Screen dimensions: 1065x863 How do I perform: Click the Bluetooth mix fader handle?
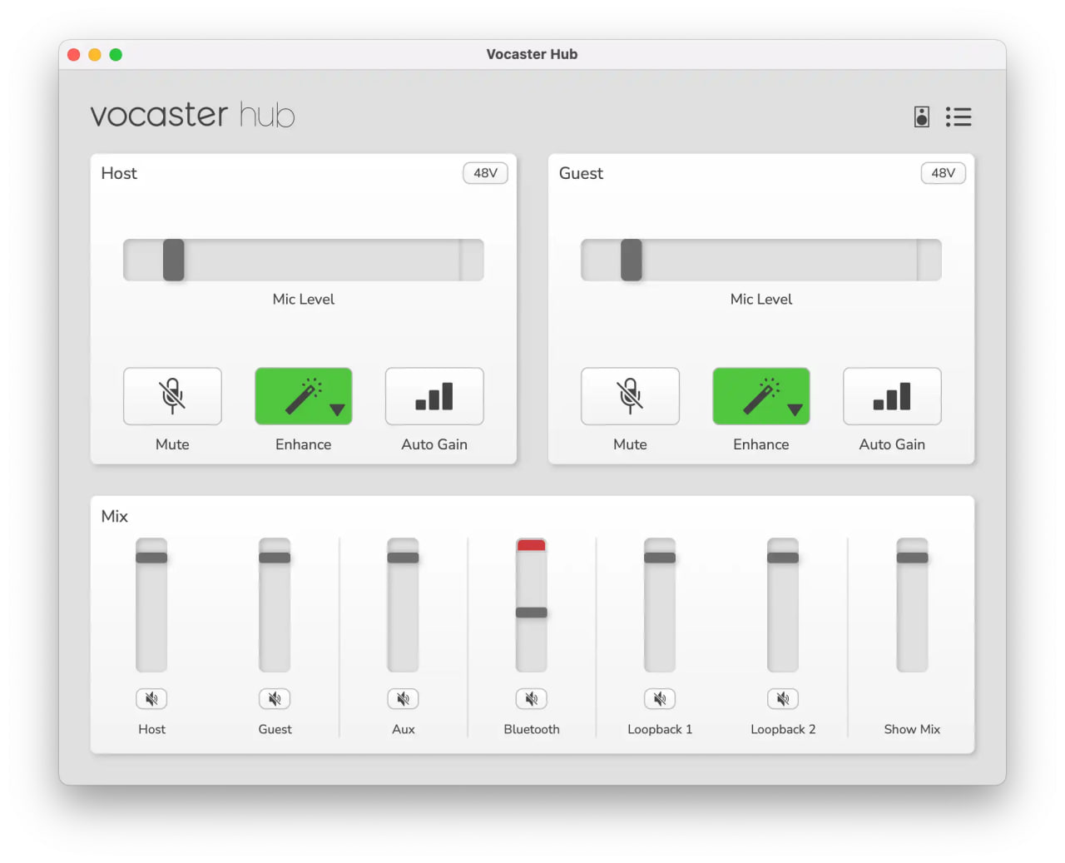tap(532, 613)
